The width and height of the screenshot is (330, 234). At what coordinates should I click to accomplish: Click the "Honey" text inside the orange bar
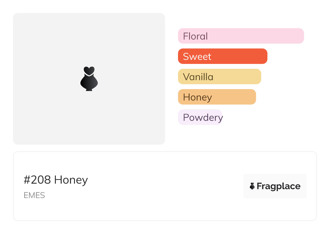(x=198, y=97)
